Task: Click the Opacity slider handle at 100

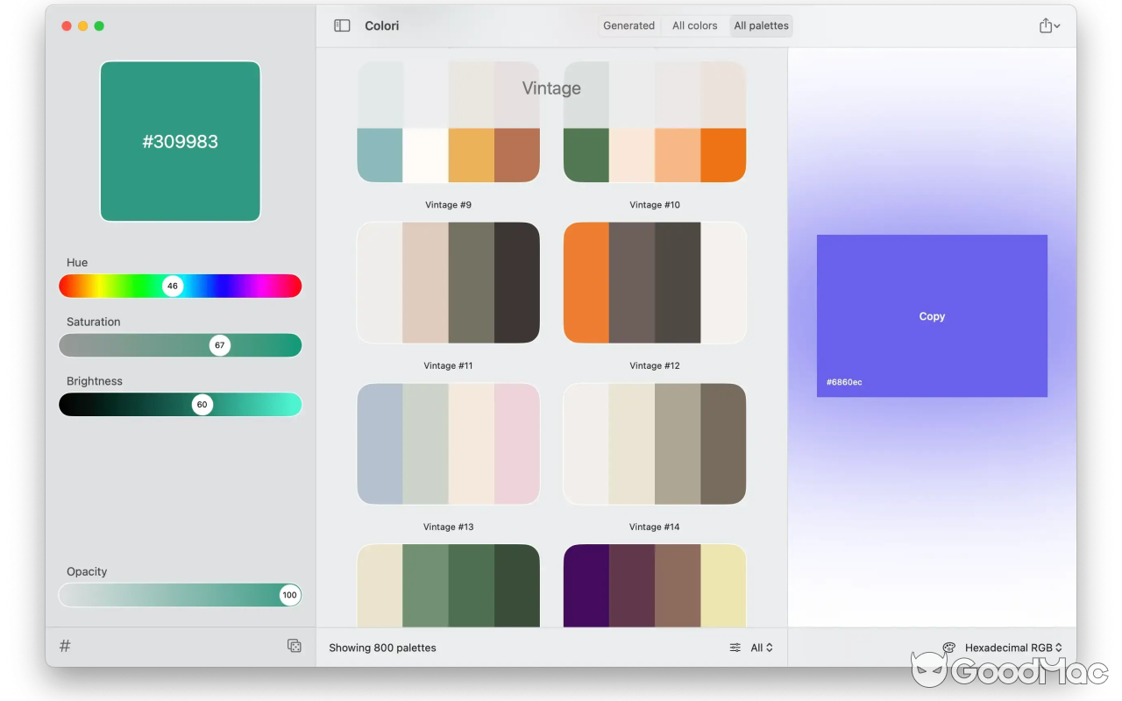Action: coord(289,595)
